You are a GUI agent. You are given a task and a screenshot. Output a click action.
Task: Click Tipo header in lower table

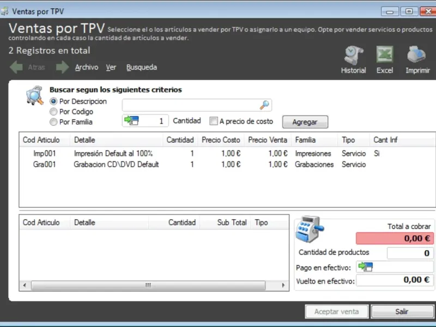(270, 222)
